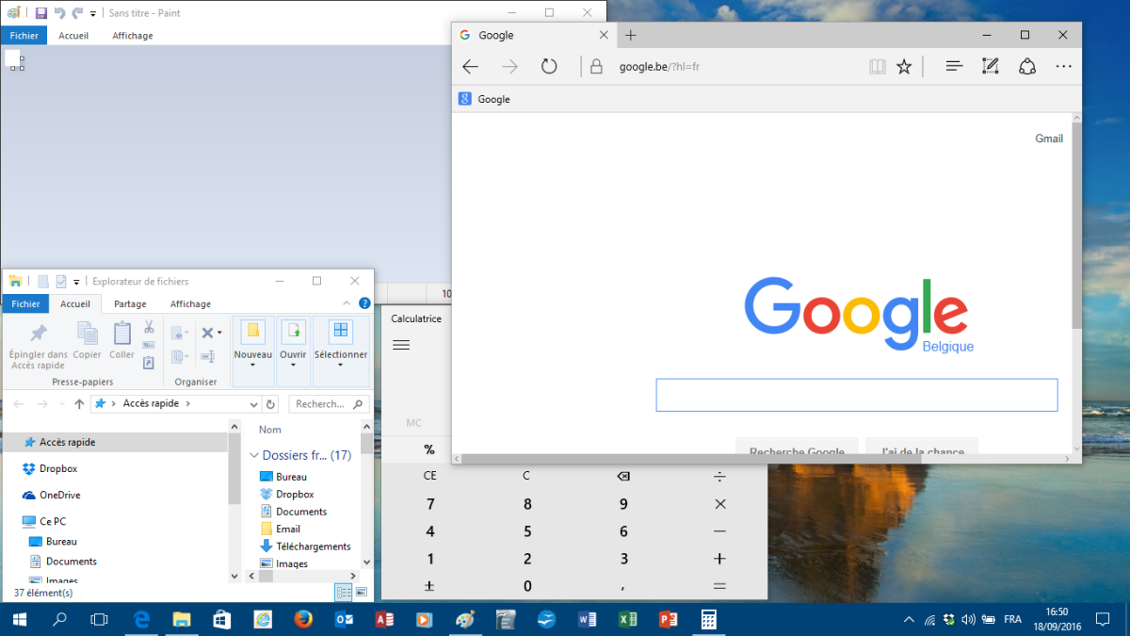The height and width of the screenshot is (636, 1130).
Task: Make a web note with the pen icon
Action: (x=990, y=67)
